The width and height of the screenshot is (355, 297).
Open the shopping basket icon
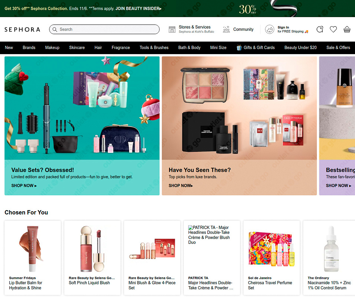[x=347, y=29]
